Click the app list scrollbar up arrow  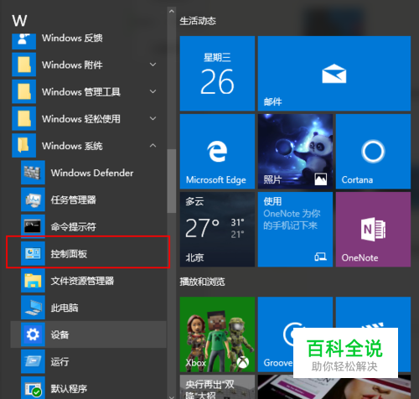[x=172, y=11]
